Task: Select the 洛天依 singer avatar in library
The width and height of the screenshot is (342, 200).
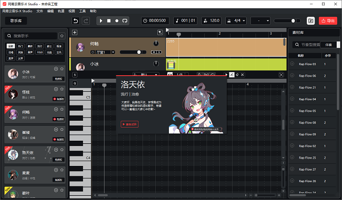Action: click(x=13, y=155)
